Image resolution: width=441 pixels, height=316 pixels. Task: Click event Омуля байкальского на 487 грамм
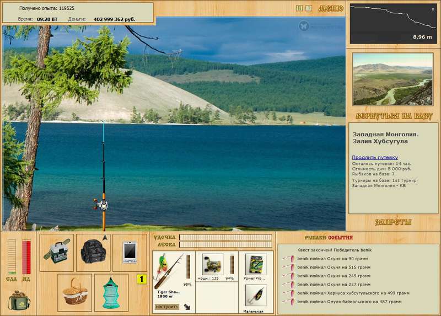tap(349, 301)
